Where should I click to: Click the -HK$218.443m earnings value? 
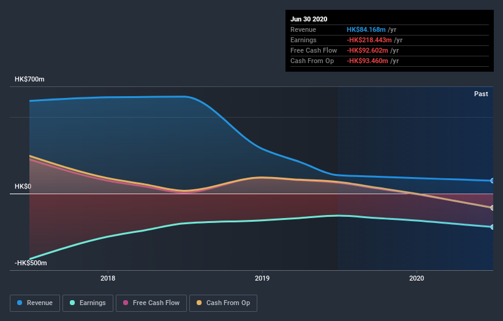coord(369,40)
